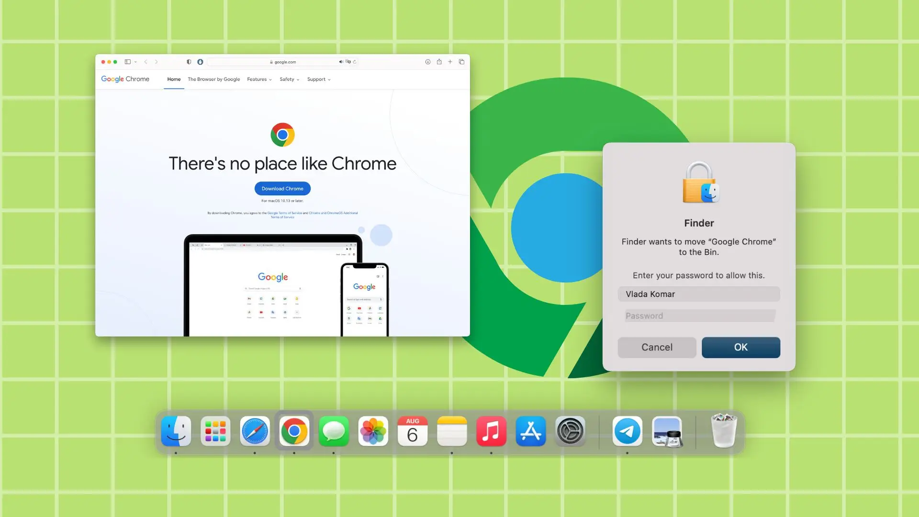This screenshot has width=919, height=517.
Task: Expand the Support menu
Action: point(319,79)
